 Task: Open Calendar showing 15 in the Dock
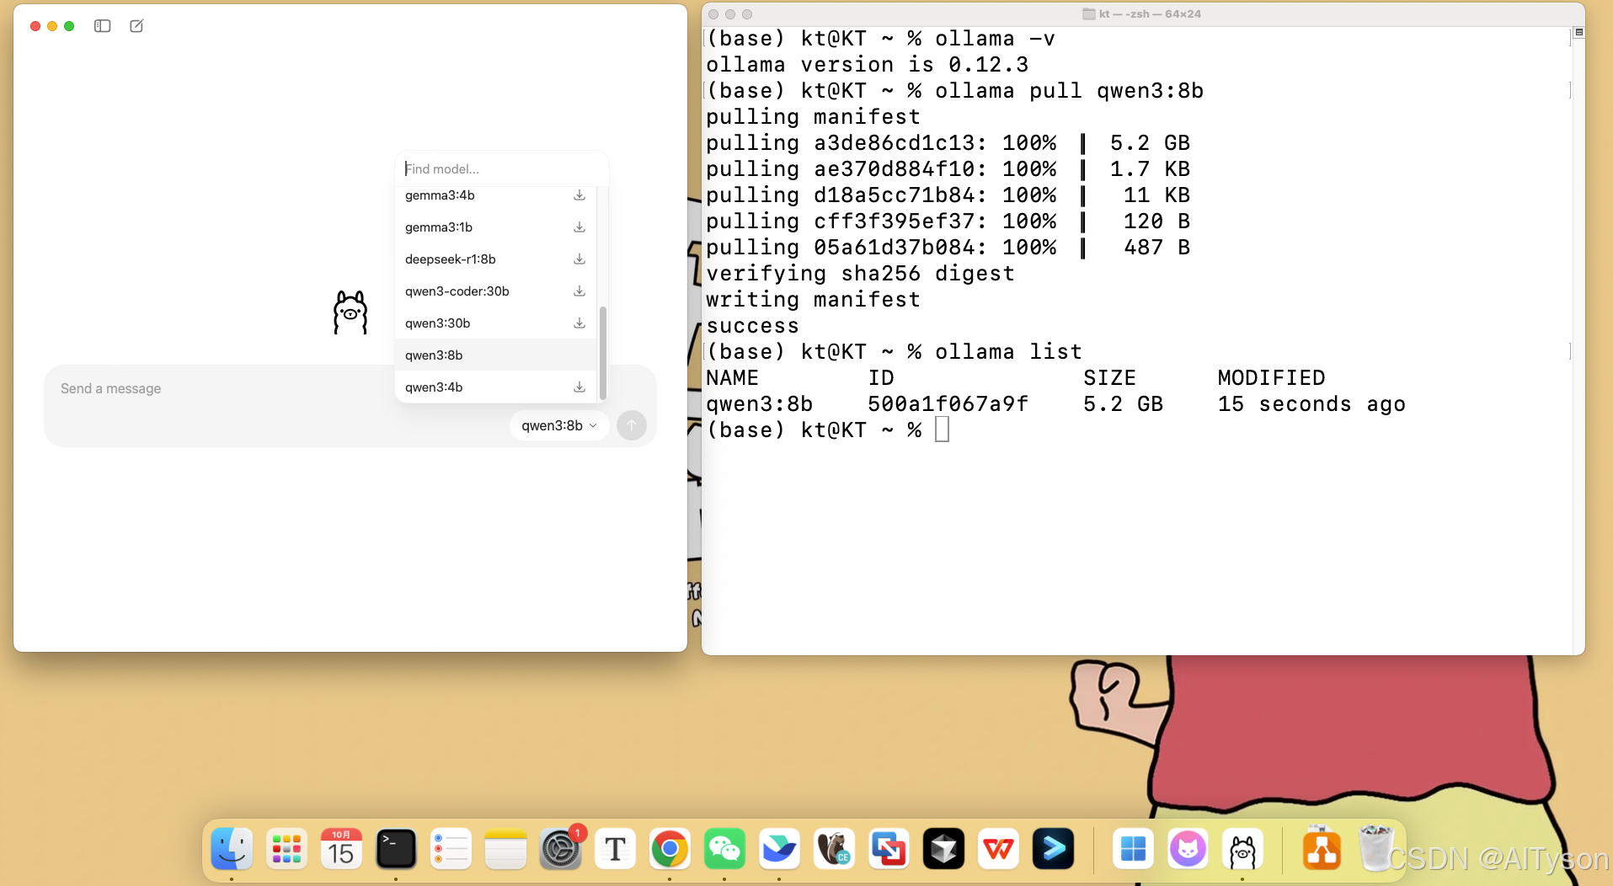click(341, 849)
